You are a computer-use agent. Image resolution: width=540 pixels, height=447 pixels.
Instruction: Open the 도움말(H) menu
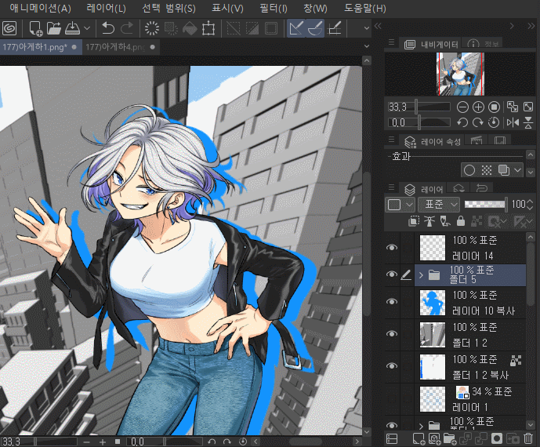pos(365,9)
